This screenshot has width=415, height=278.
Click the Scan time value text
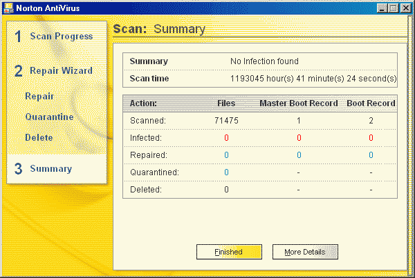coord(313,79)
